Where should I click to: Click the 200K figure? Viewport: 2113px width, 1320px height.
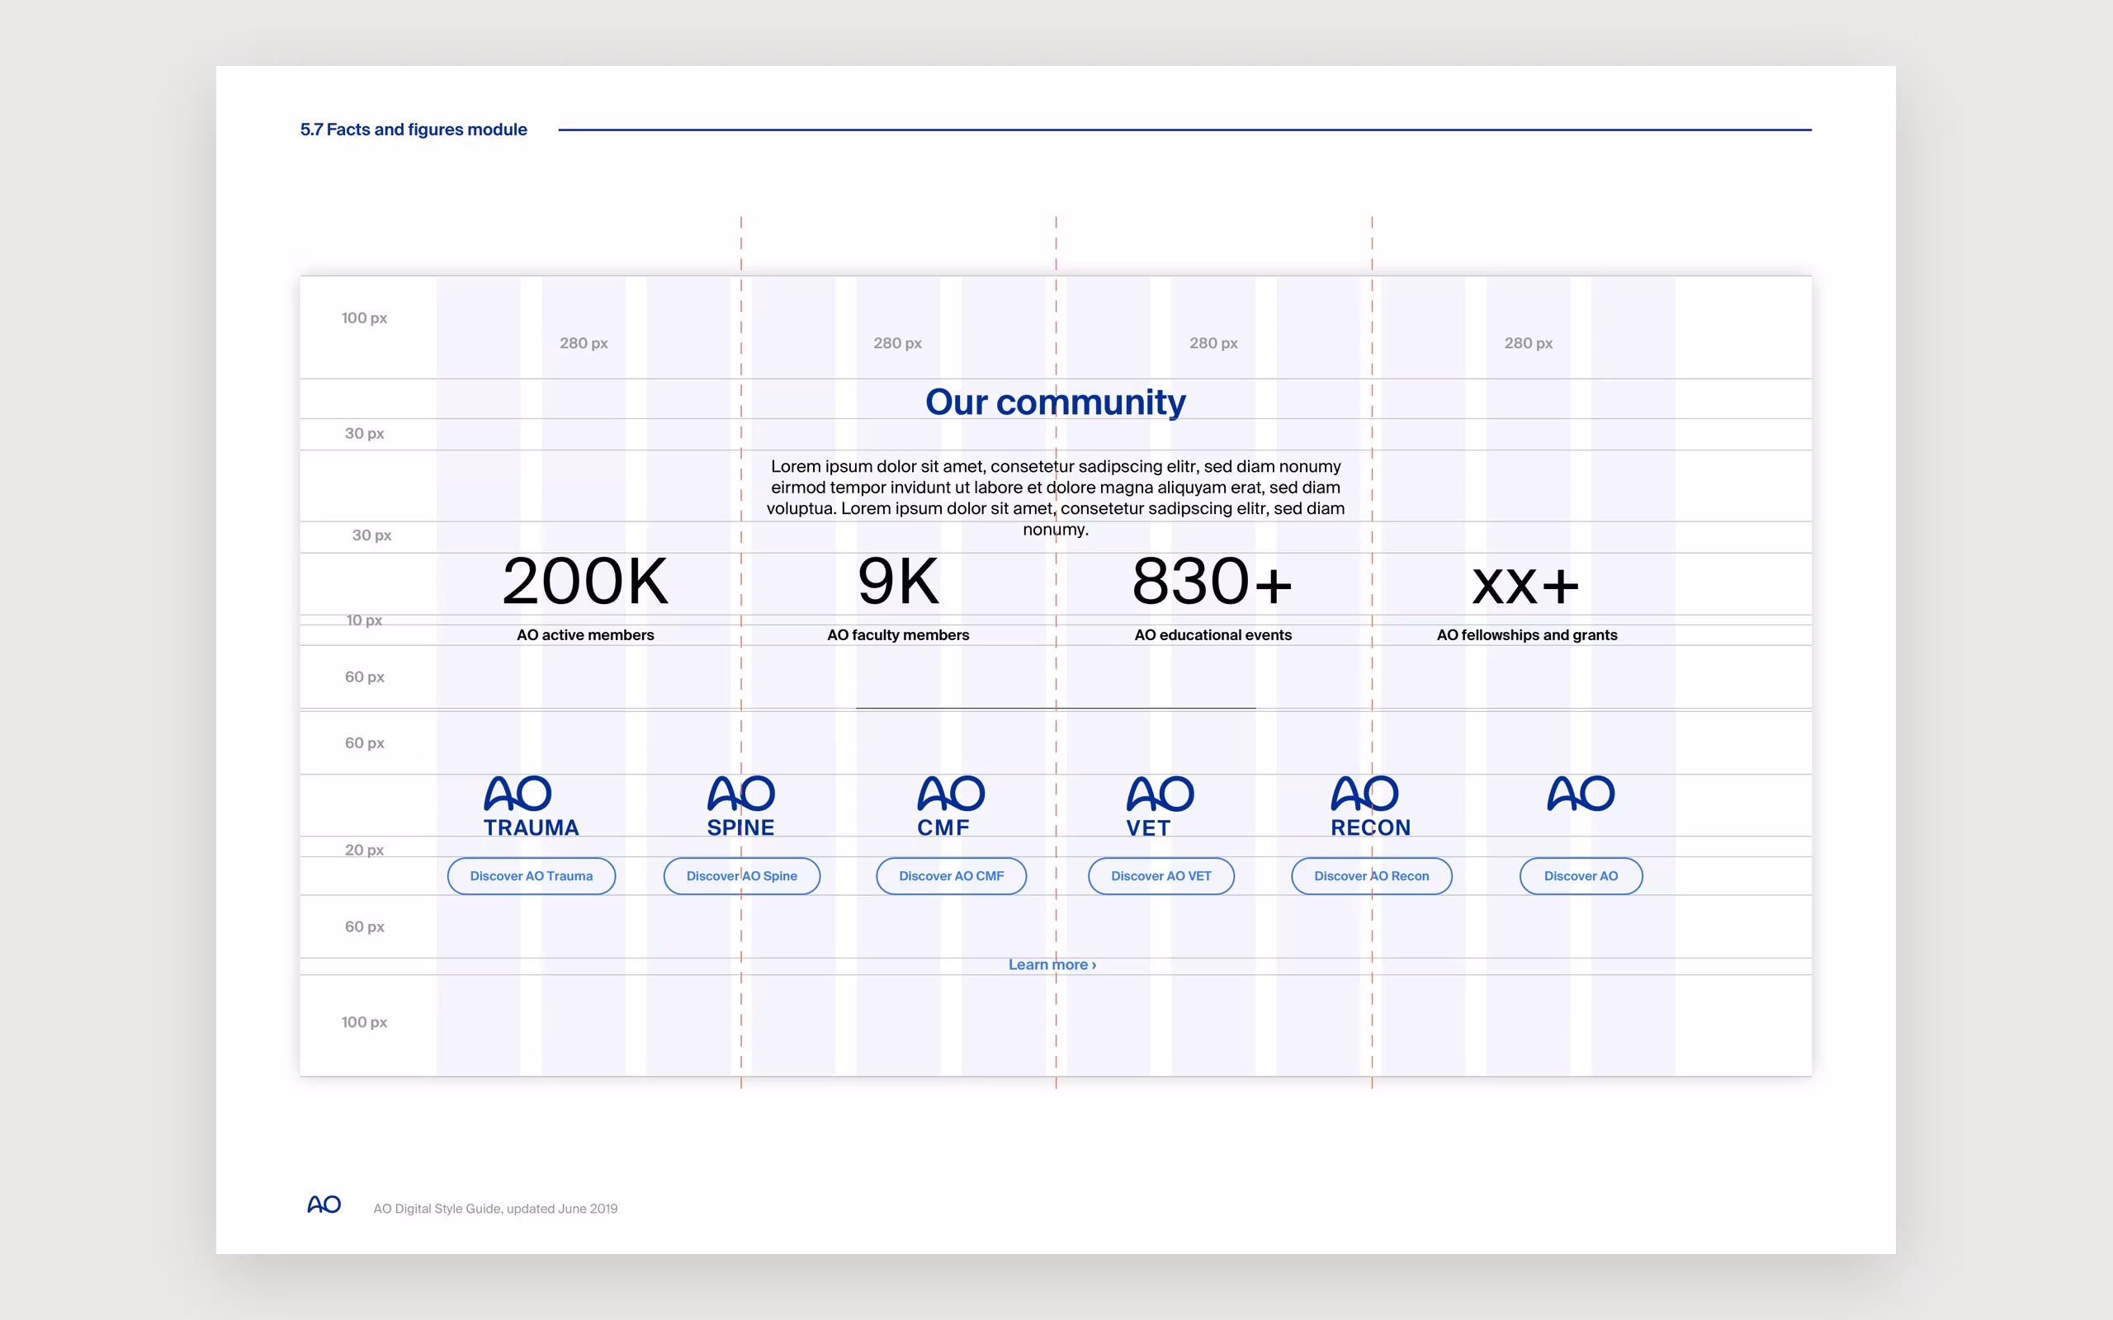point(585,582)
